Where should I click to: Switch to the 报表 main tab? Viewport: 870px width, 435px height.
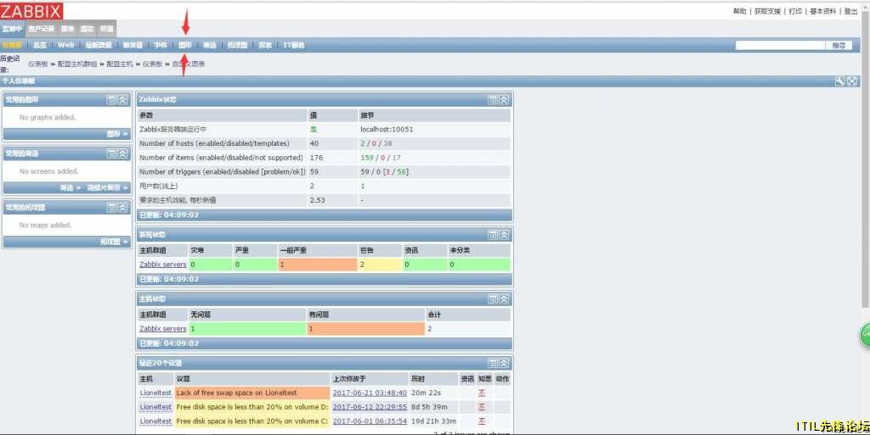point(67,29)
